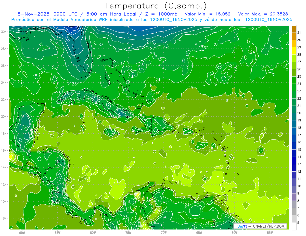This screenshot has width=306, height=236.
Task: Click the dark blue segment between 12 and 13
Action: tap(294, 168)
